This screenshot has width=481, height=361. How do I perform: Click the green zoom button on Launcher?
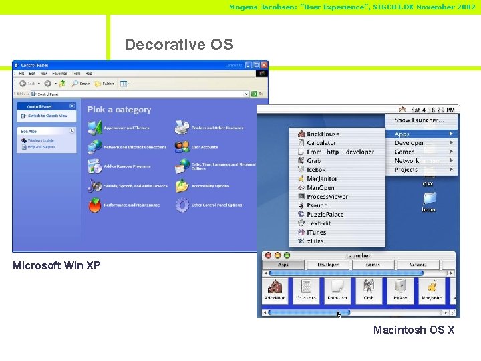coord(287,255)
